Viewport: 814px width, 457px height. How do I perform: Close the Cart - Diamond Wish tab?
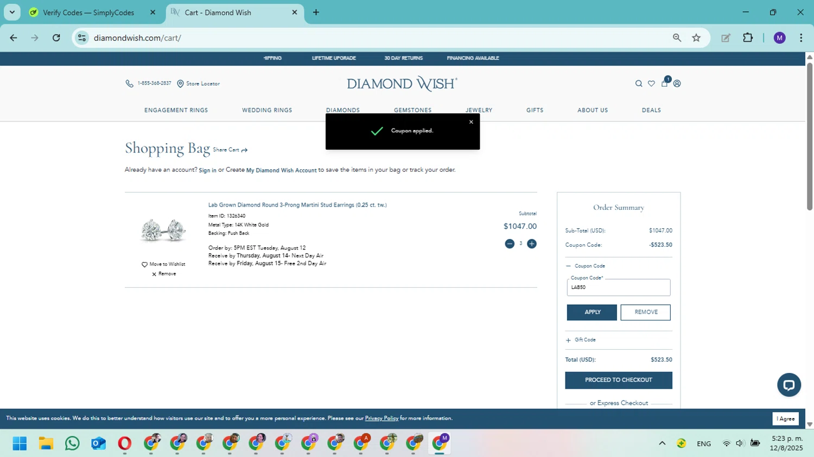[295, 12]
